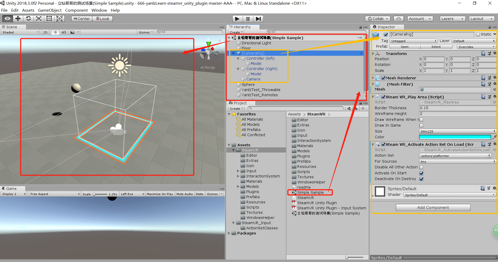
Task: Enable Draw In Game for Play Area
Action: pyautogui.click(x=421, y=126)
